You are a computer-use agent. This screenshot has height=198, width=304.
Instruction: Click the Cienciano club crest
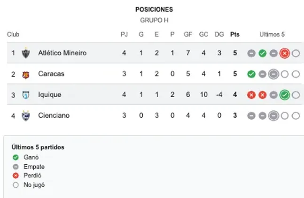(26, 115)
